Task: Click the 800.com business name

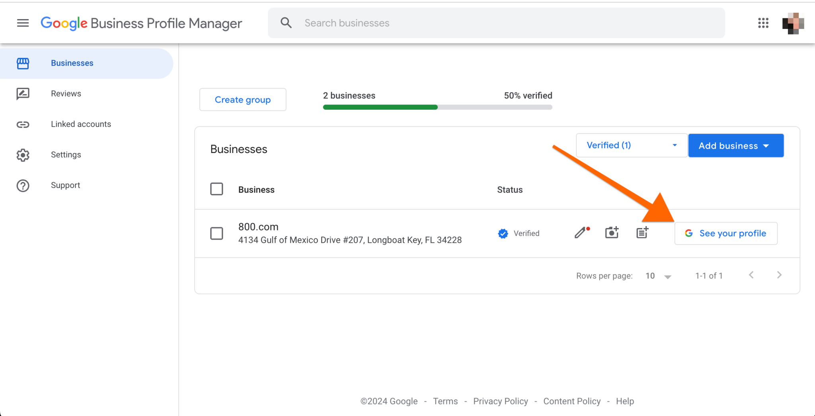Action: pyautogui.click(x=258, y=227)
